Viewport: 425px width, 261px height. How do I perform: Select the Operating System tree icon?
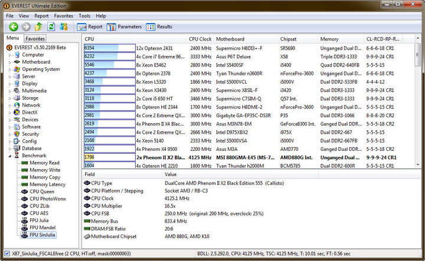pyautogui.click(x=17, y=70)
